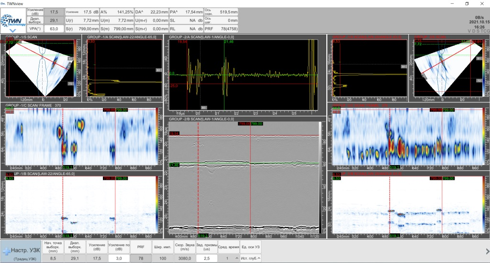
Task: Click the B1 marker in Group-2 A-scan
Action: click(x=203, y=107)
